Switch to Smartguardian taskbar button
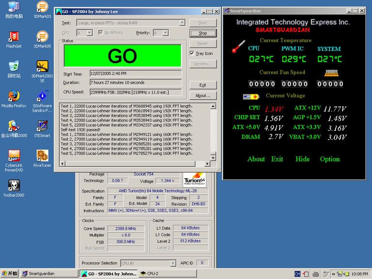Screen dimensions: 372x279 [x=49, y=274]
